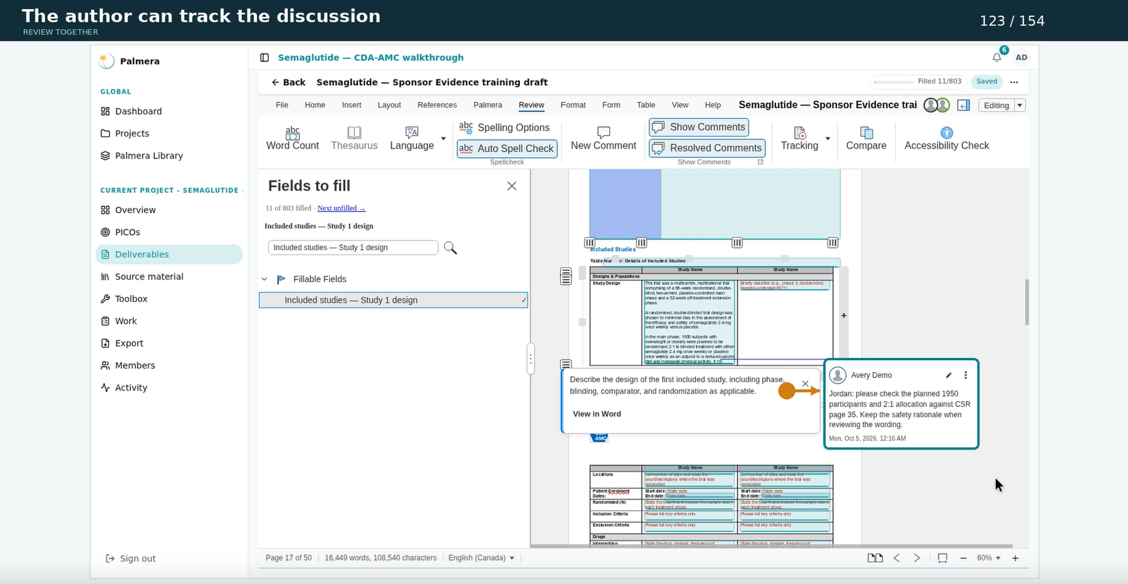The image size is (1128, 584).
Task: Go to the previous page arrow
Action: coord(896,558)
